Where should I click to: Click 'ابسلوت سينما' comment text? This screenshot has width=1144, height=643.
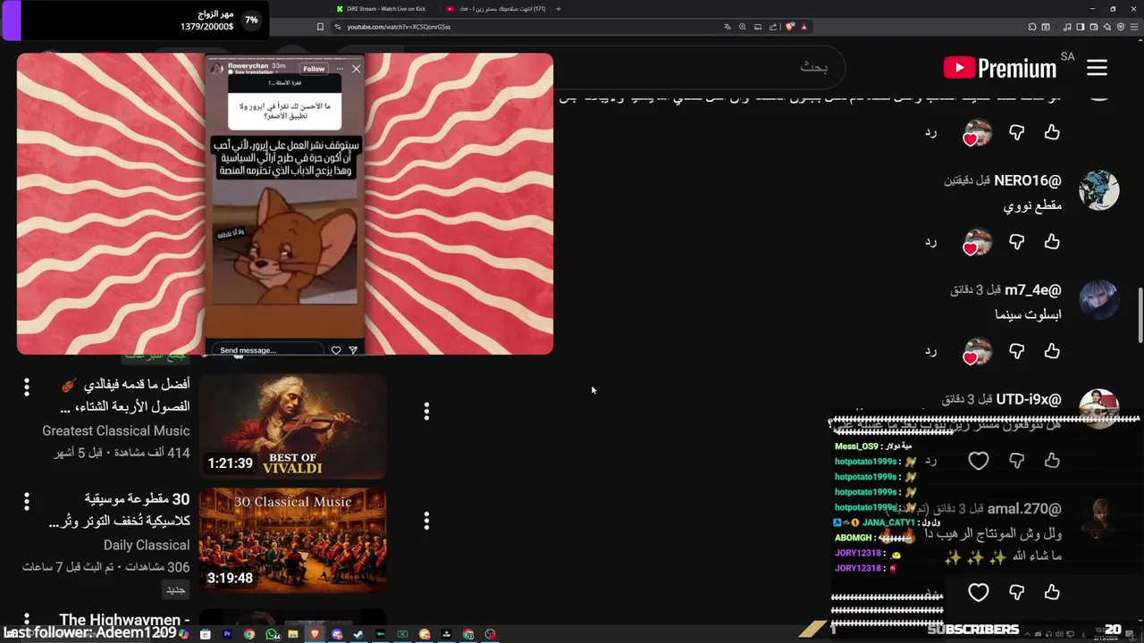[x=1028, y=314]
